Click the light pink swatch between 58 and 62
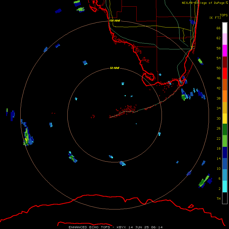This screenshot has width=229, height=229. pos(225,39)
